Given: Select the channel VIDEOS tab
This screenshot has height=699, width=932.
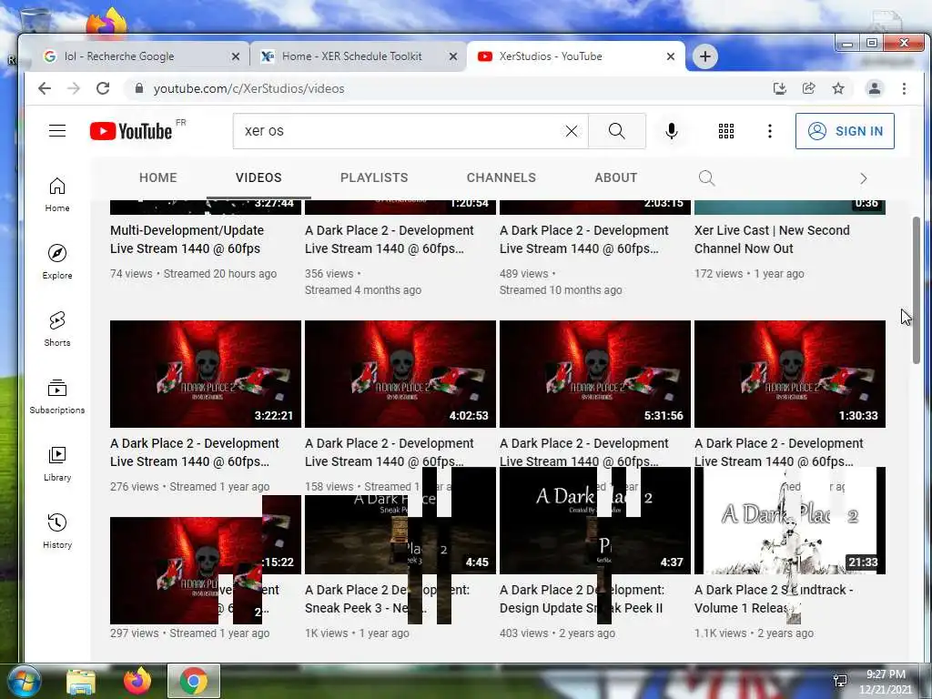Looking at the screenshot, I should [x=258, y=177].
